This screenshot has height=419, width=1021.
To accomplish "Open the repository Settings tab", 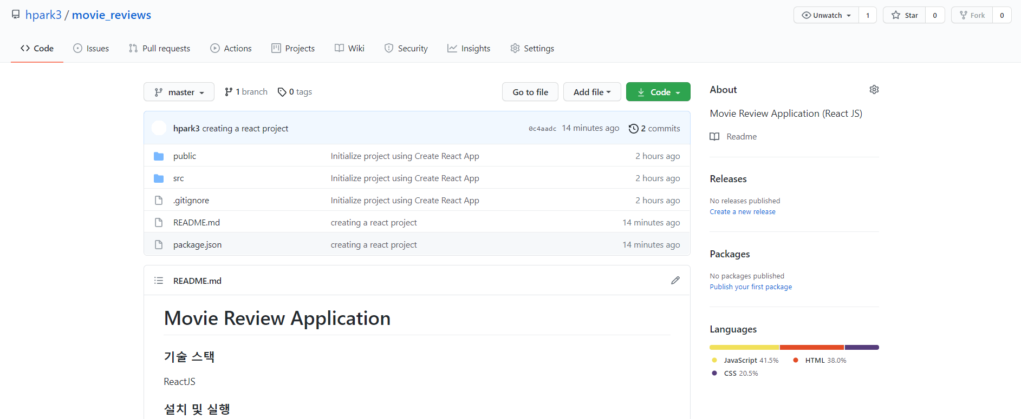I will pyautogui.click(x=532, y=48).
